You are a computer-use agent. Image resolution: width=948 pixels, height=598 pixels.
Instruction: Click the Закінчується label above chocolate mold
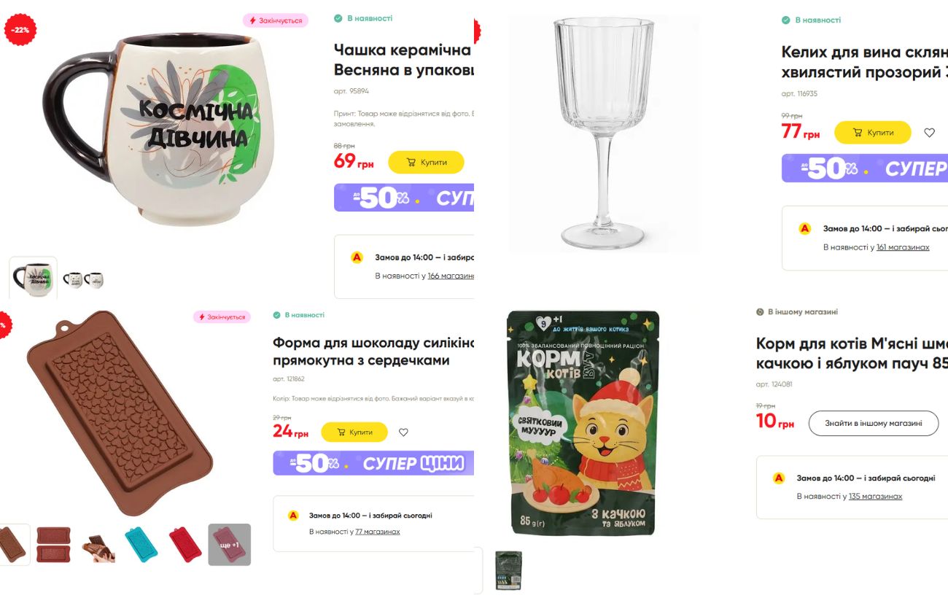point(222,317)
